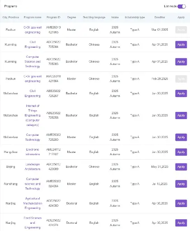Apply to Ma'anshan Civil Engineering program
The image size is (190, 231).
(181, 93)
